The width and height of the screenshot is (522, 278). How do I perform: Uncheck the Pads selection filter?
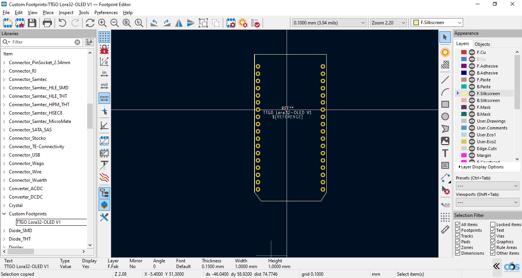[458, 242]
